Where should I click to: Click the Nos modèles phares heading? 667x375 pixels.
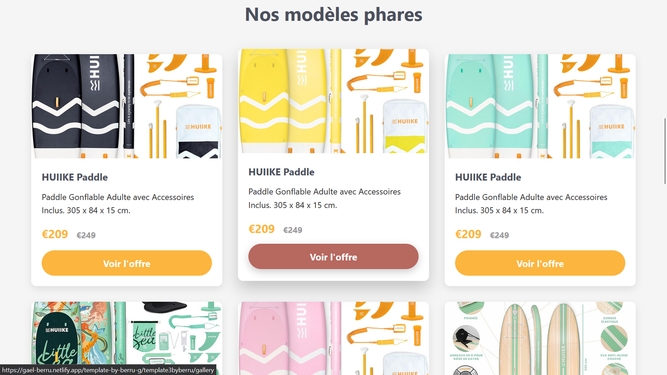pyautogui.click(x=333, y=15)
